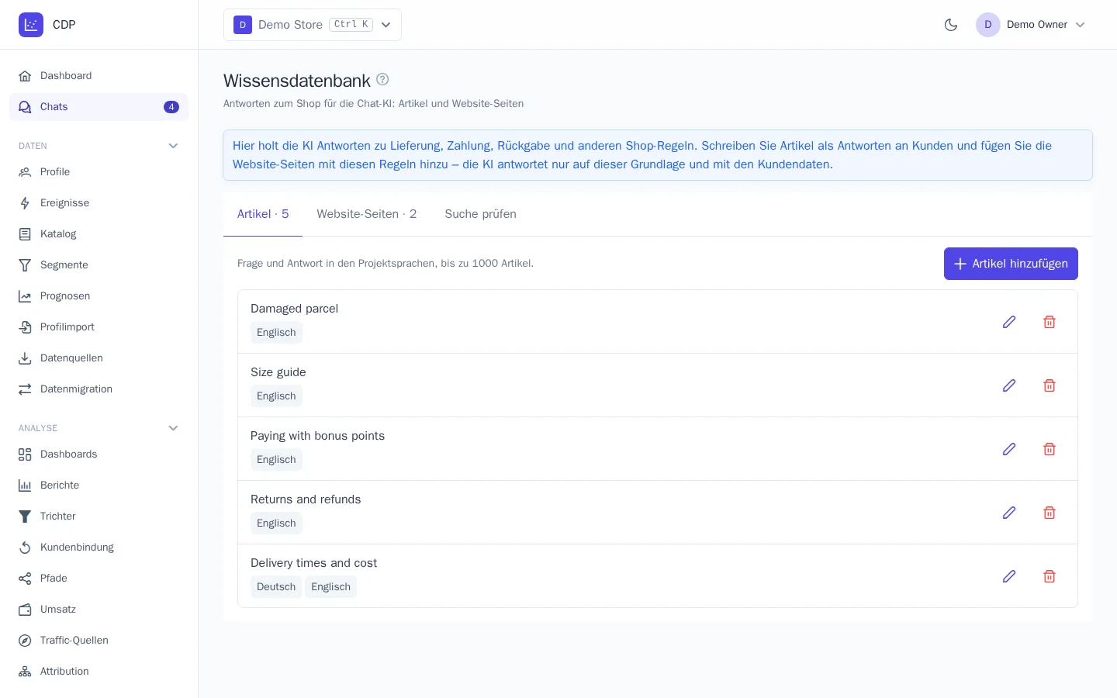
Task: Go to Dashboard in the sidebar
Action: [99, 76]
